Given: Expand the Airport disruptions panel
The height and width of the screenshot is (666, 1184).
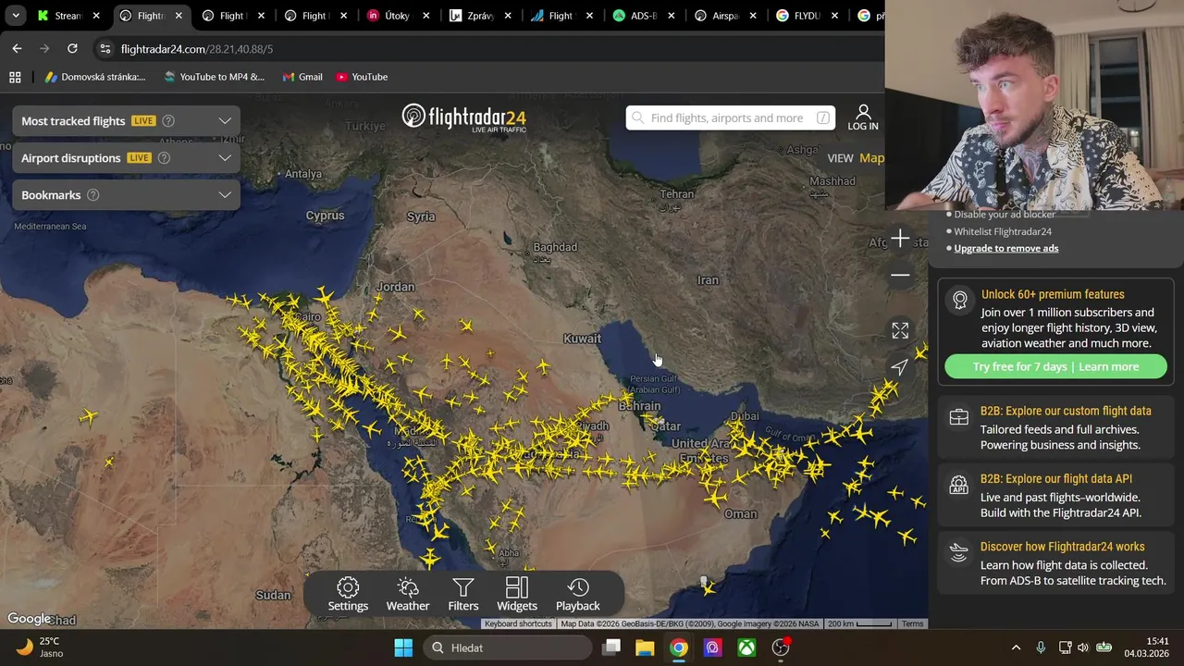Looking at the screenshot, I should click(x=225, y=158).
